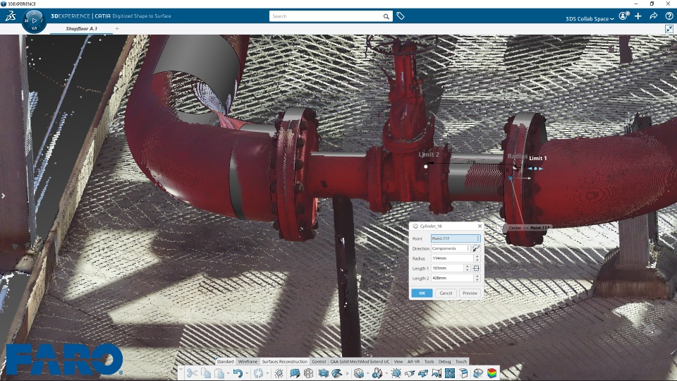Click the Update/refresh cycle icon
This screenshot has height=381, width=677.
[x=258, y=373]
